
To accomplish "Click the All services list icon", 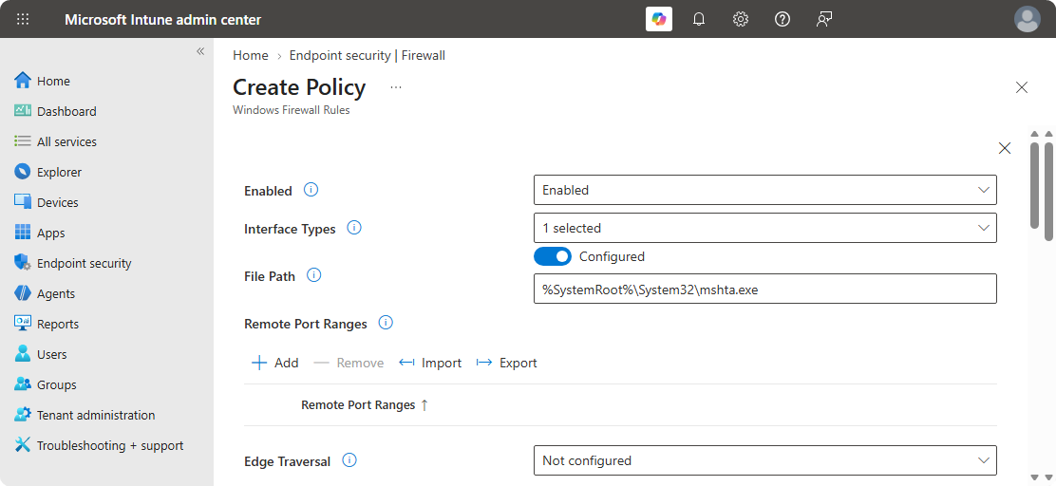I will [x=23, y=141].
